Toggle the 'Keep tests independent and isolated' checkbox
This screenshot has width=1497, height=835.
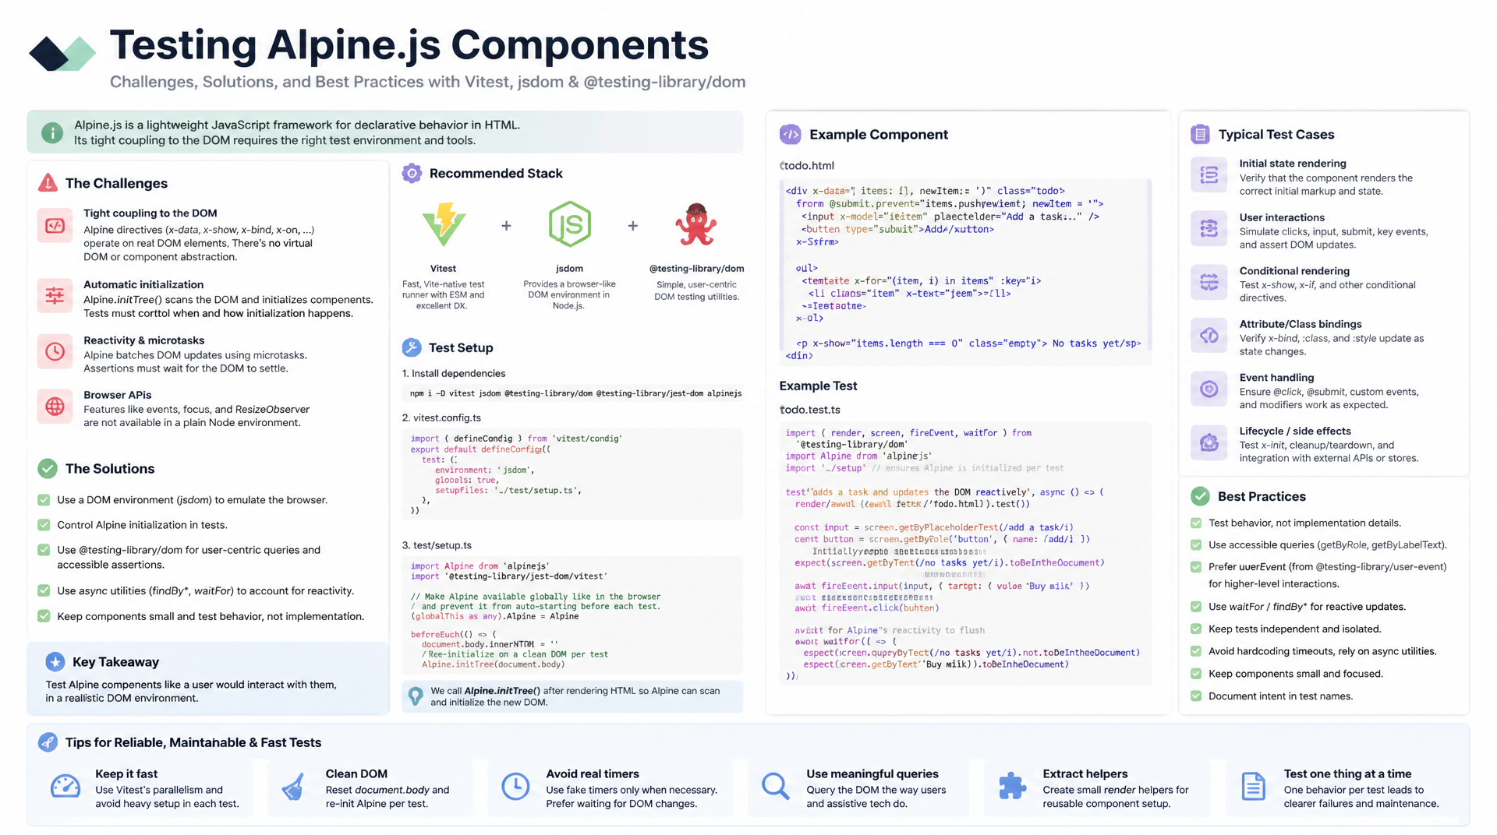coord(1196,629)
